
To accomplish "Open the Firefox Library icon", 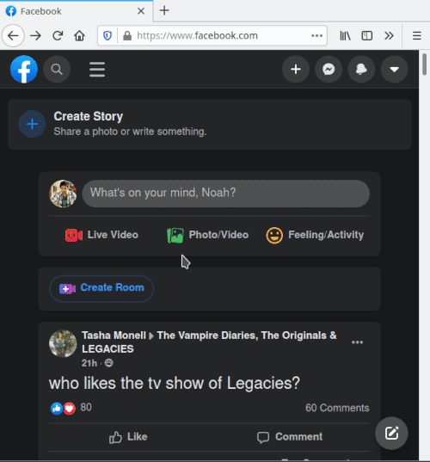I will [x=345, y=35].
